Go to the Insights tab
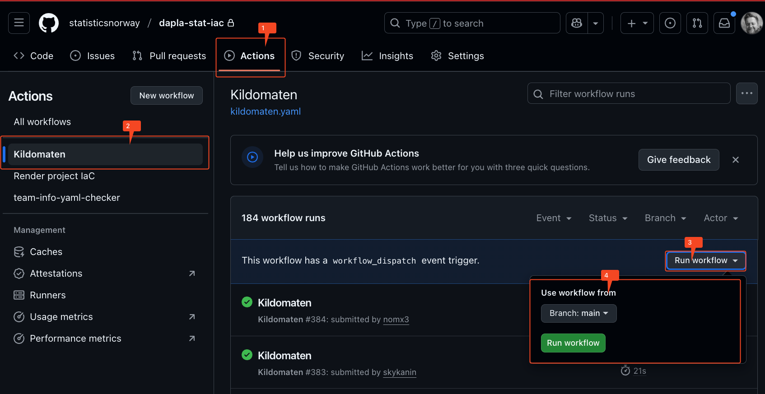This screenshot has height=394, width=765. coord(387,56)
